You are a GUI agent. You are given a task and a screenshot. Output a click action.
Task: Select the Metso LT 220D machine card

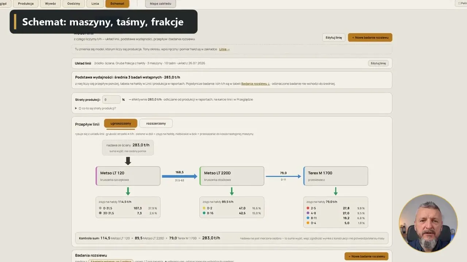pyautogui.click(x=232, y=176)
